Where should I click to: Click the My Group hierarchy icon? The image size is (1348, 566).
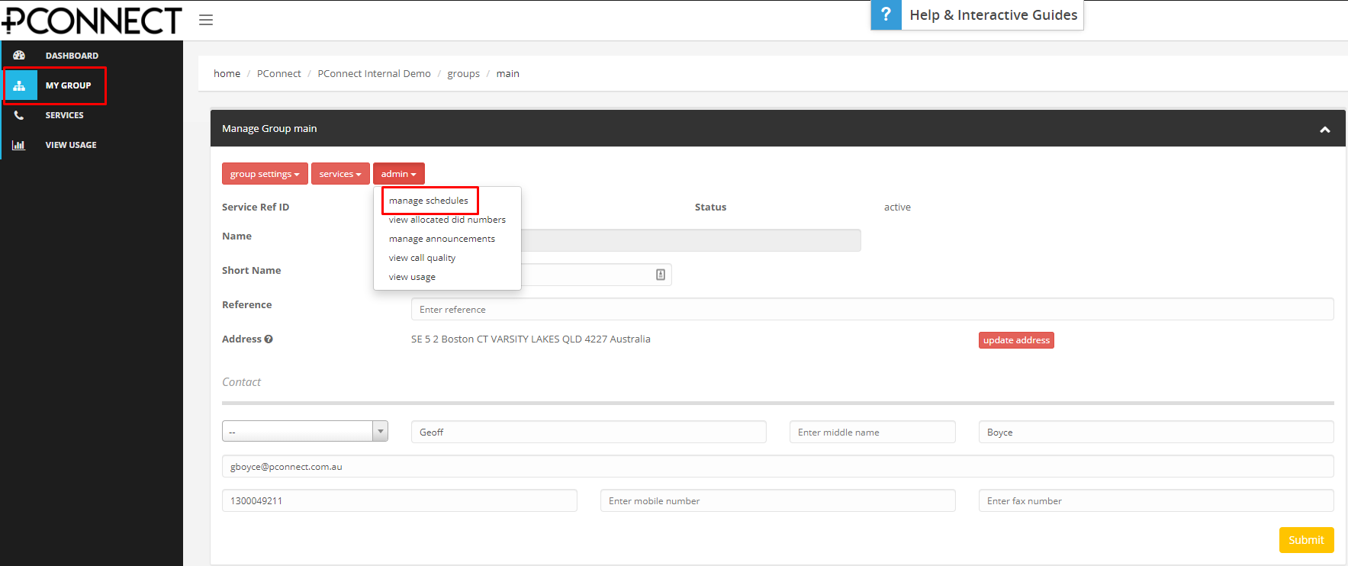pyautogui.click(x=20, y=85)
